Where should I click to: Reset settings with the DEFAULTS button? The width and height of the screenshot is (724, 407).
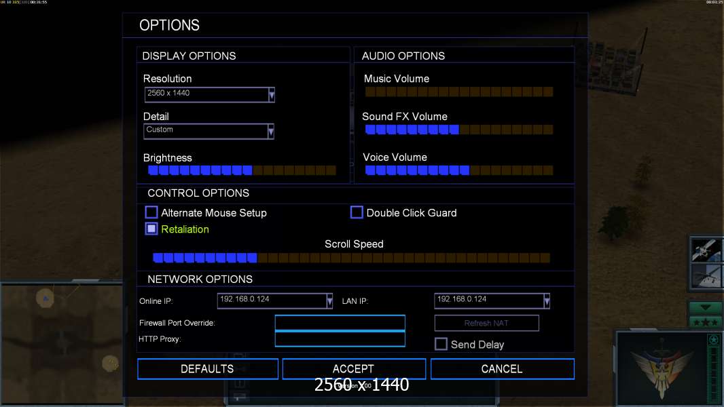207,369
